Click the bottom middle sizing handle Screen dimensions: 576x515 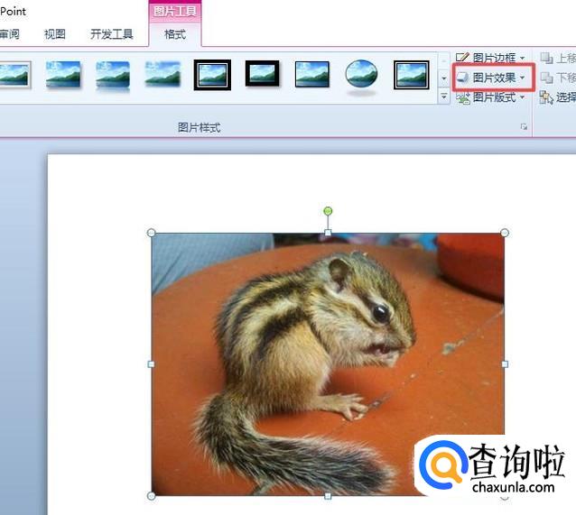[x=328, y=496]
